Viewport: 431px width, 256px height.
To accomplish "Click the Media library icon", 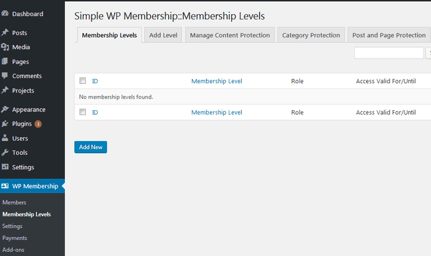I will pos(5,47).
